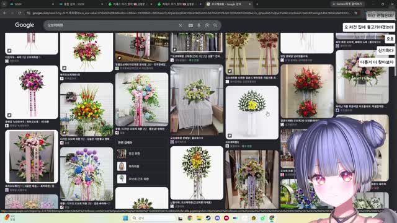The width and height of the screenshot is (397, 223).
Task: Open the pastel flower stand in hallway thumbnail
Action: [252, 180]
